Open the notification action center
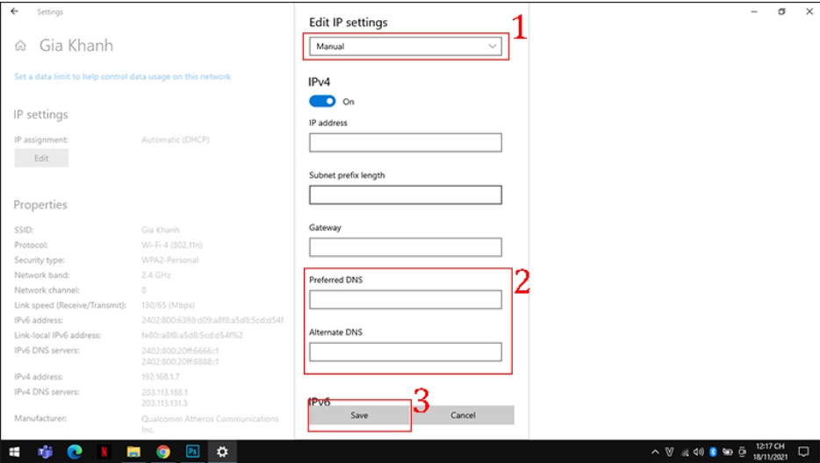 click(804, 452)
